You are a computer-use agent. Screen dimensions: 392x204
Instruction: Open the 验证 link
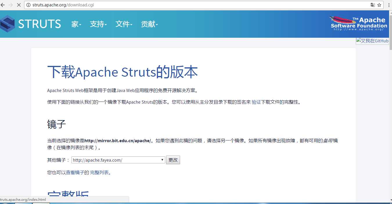click(x=256, y=102)
